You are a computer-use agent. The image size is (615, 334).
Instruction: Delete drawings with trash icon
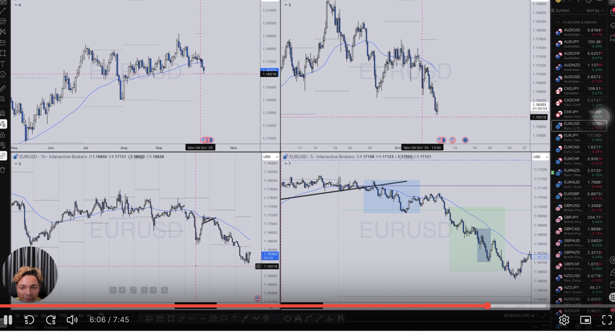tap(3, 170)
